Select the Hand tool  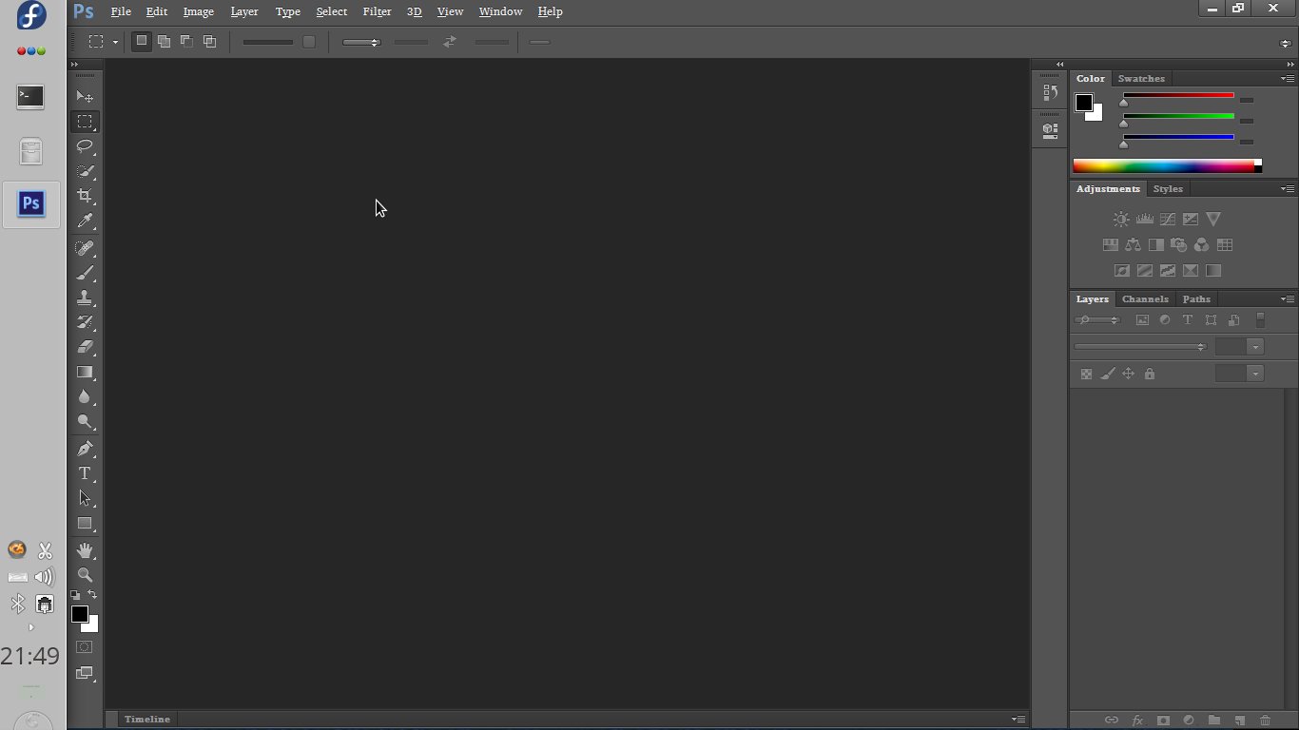[x=85, y=550]
